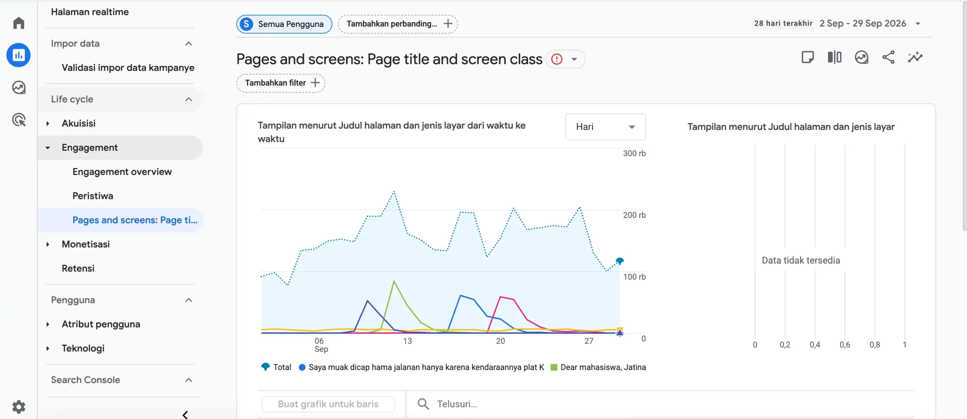Screen dimensions: 967x419
Task: Collapse the Pengguna section
Action: point(189,300)
